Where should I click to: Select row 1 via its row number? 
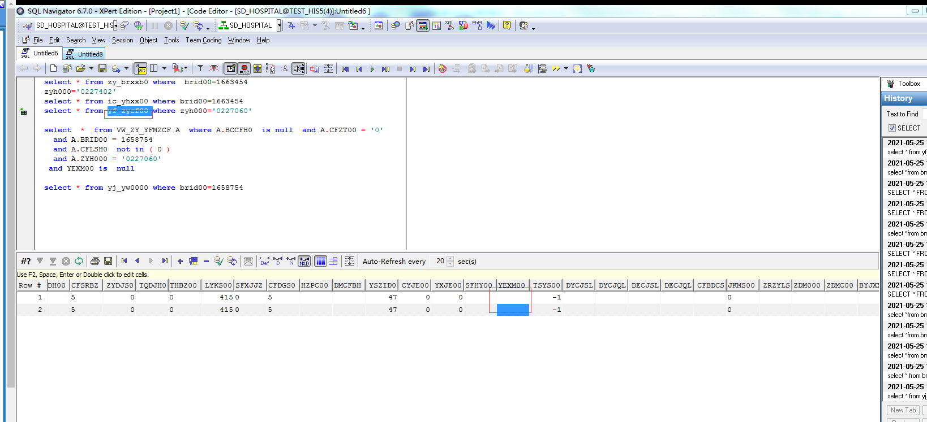click(32, 297)
